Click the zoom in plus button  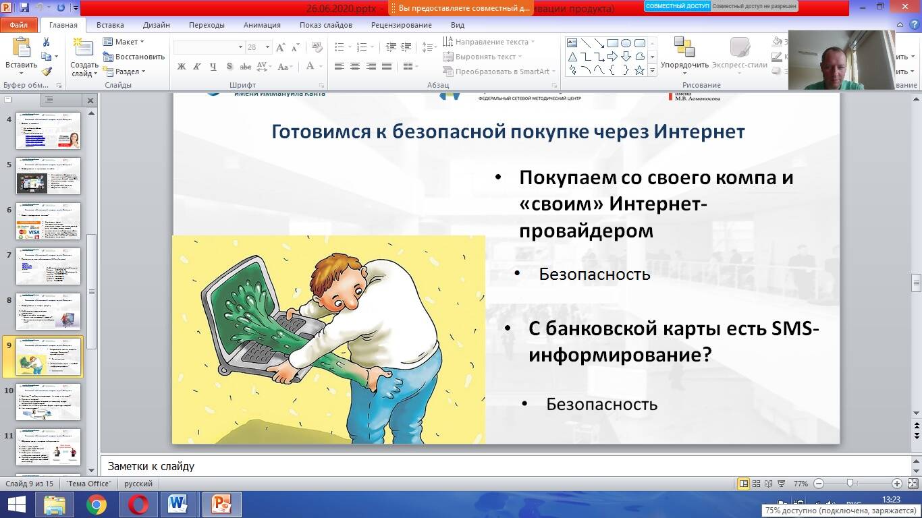(x=897, y=484)
